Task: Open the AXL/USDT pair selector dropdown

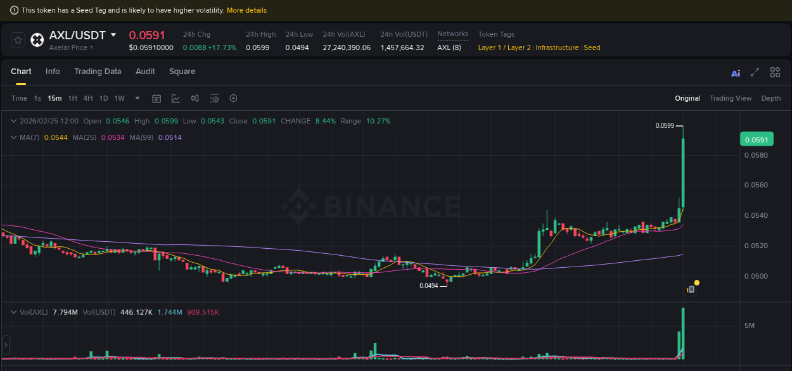Action: [x=113, y=35]
